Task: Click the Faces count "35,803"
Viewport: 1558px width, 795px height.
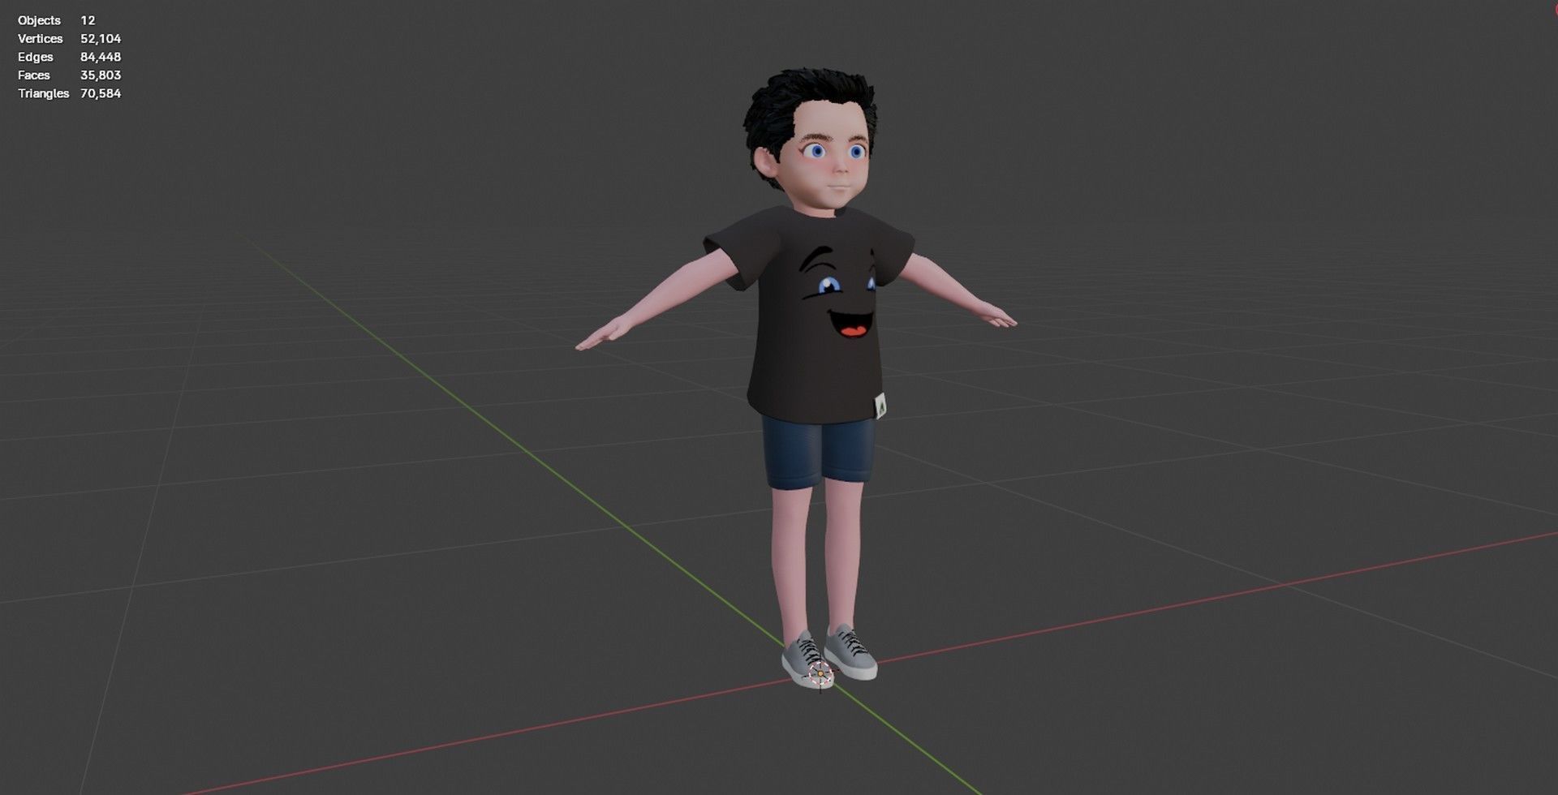Action: pos(101,75)
